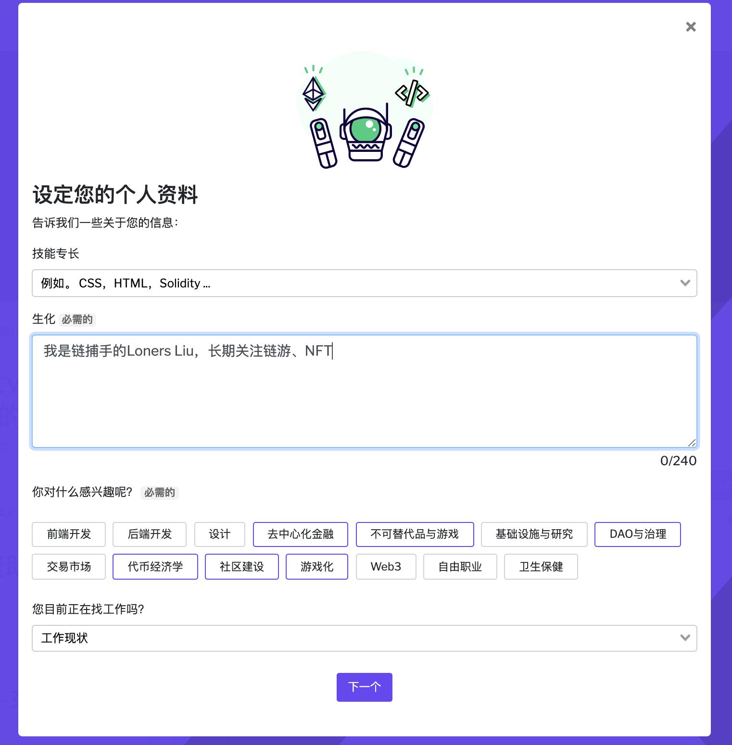
Task: Select the 基础设施与研究 interest tag
Action: click(x=534, y=534)
